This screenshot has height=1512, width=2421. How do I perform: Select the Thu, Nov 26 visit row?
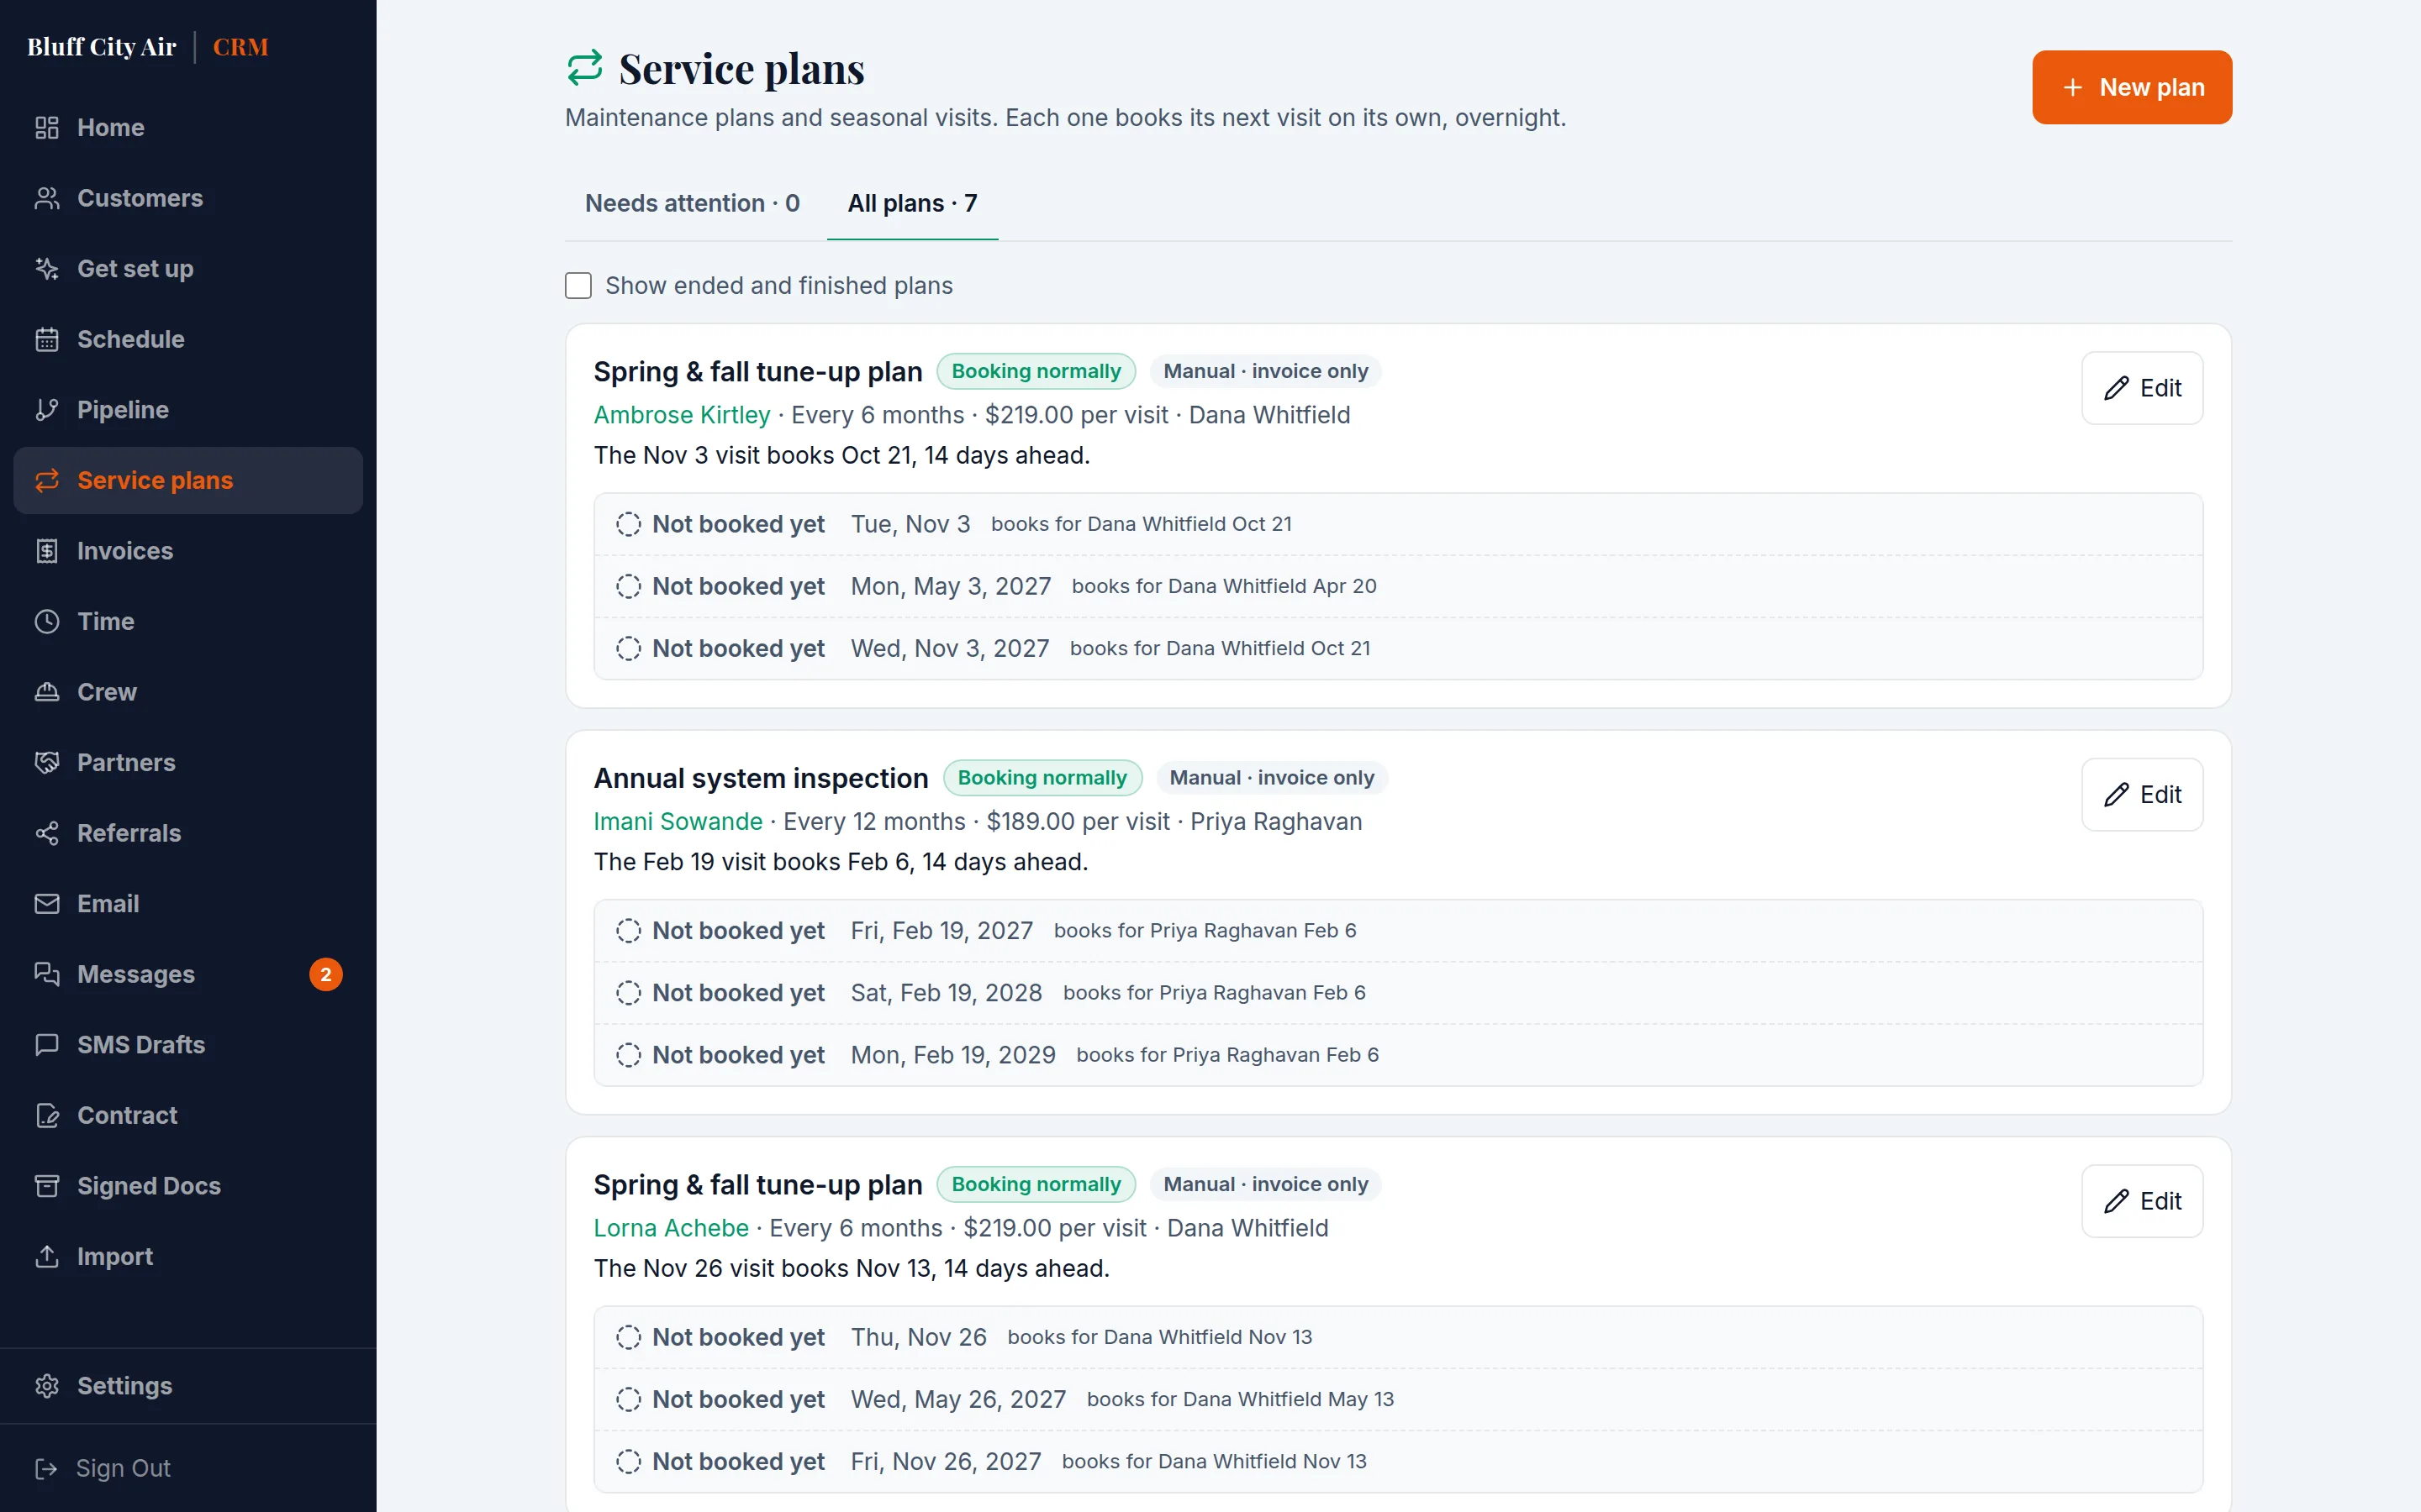[x=1398, y=1337]
